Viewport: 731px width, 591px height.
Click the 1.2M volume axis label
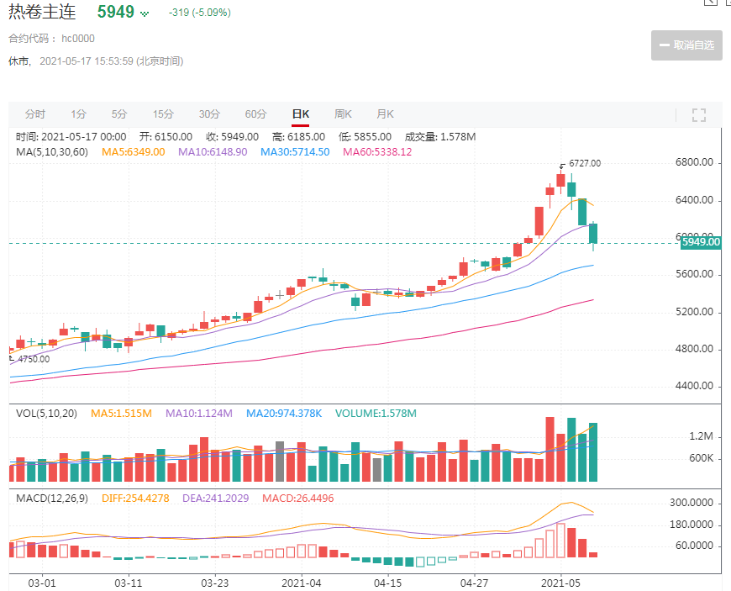point(701,436)
